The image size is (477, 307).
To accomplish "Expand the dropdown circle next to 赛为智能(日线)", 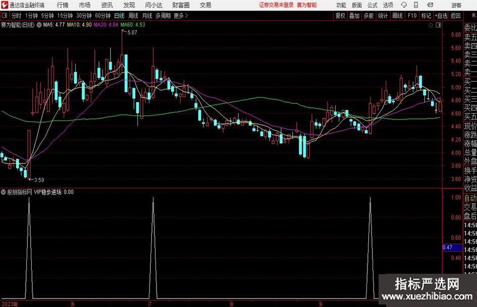I will click(x=39, y=25).
